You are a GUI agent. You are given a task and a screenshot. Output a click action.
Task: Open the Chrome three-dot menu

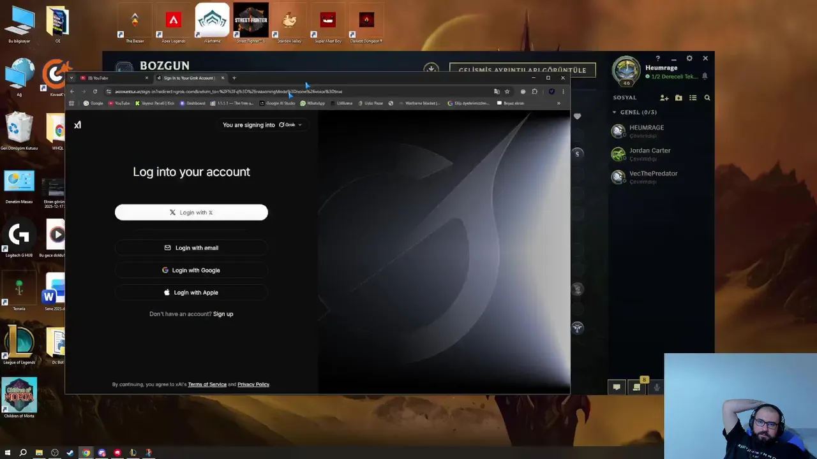[563, 91]
